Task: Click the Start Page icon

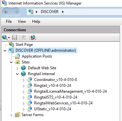Action: [11, 44]
